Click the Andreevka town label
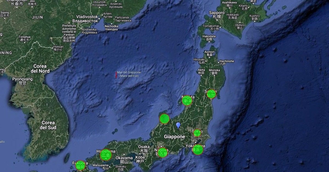This screenshot has width=329, height=172. pos(89,31)
